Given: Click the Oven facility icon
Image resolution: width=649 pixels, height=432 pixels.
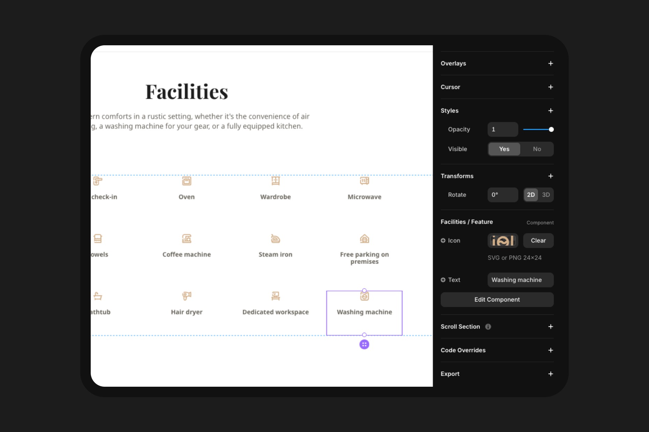Looking at the screenshot, I should (187, 181).
